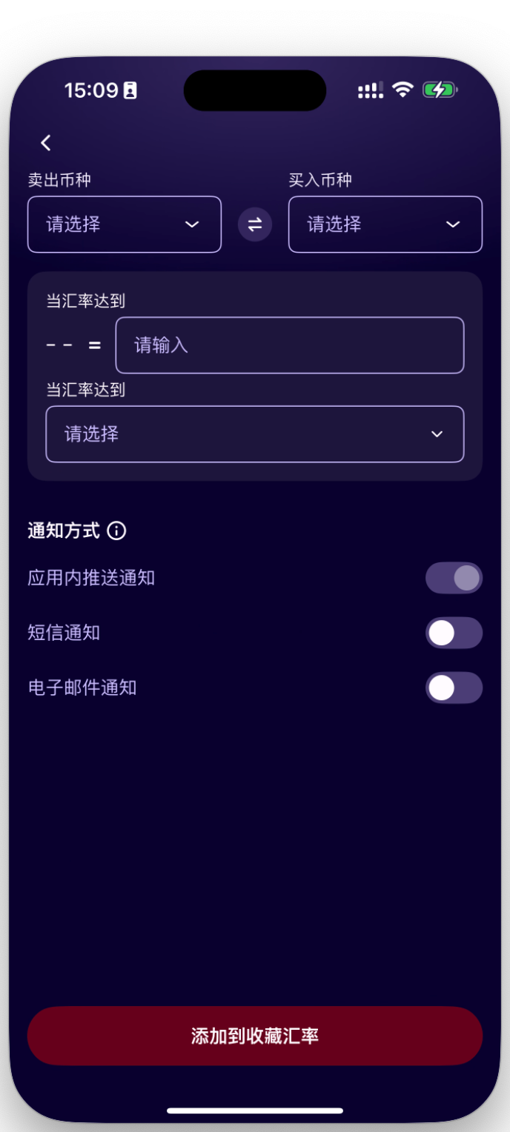The height and width of the screenshot is (1132, 510).
Task: Tap the ID card icon beside the time
Action: pyautogui.click(x=130, y=91)
